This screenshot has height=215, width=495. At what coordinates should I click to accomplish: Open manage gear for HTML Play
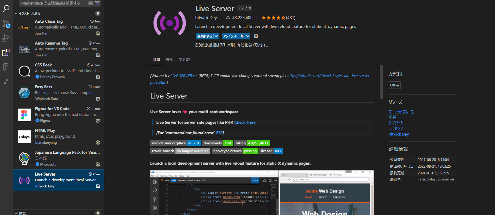[98, 143]
